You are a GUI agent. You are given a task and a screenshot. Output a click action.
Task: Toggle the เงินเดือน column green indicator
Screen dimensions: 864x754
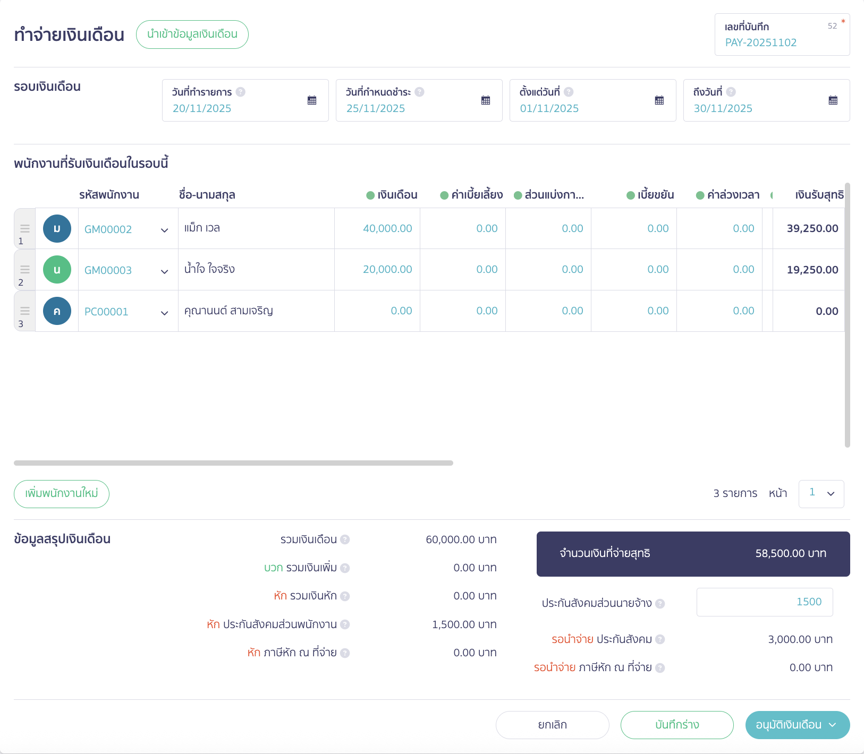tap(371, 195)
